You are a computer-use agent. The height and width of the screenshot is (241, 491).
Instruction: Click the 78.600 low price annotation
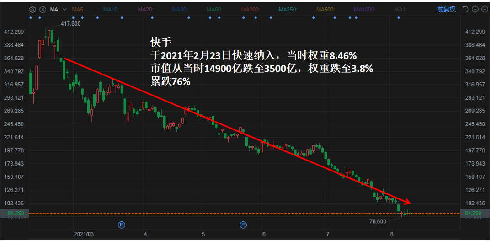coord(378,222)
